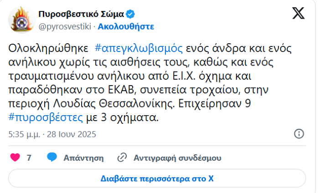
Task: Click the reply speech bubble icon
Action: pos(52,157)
